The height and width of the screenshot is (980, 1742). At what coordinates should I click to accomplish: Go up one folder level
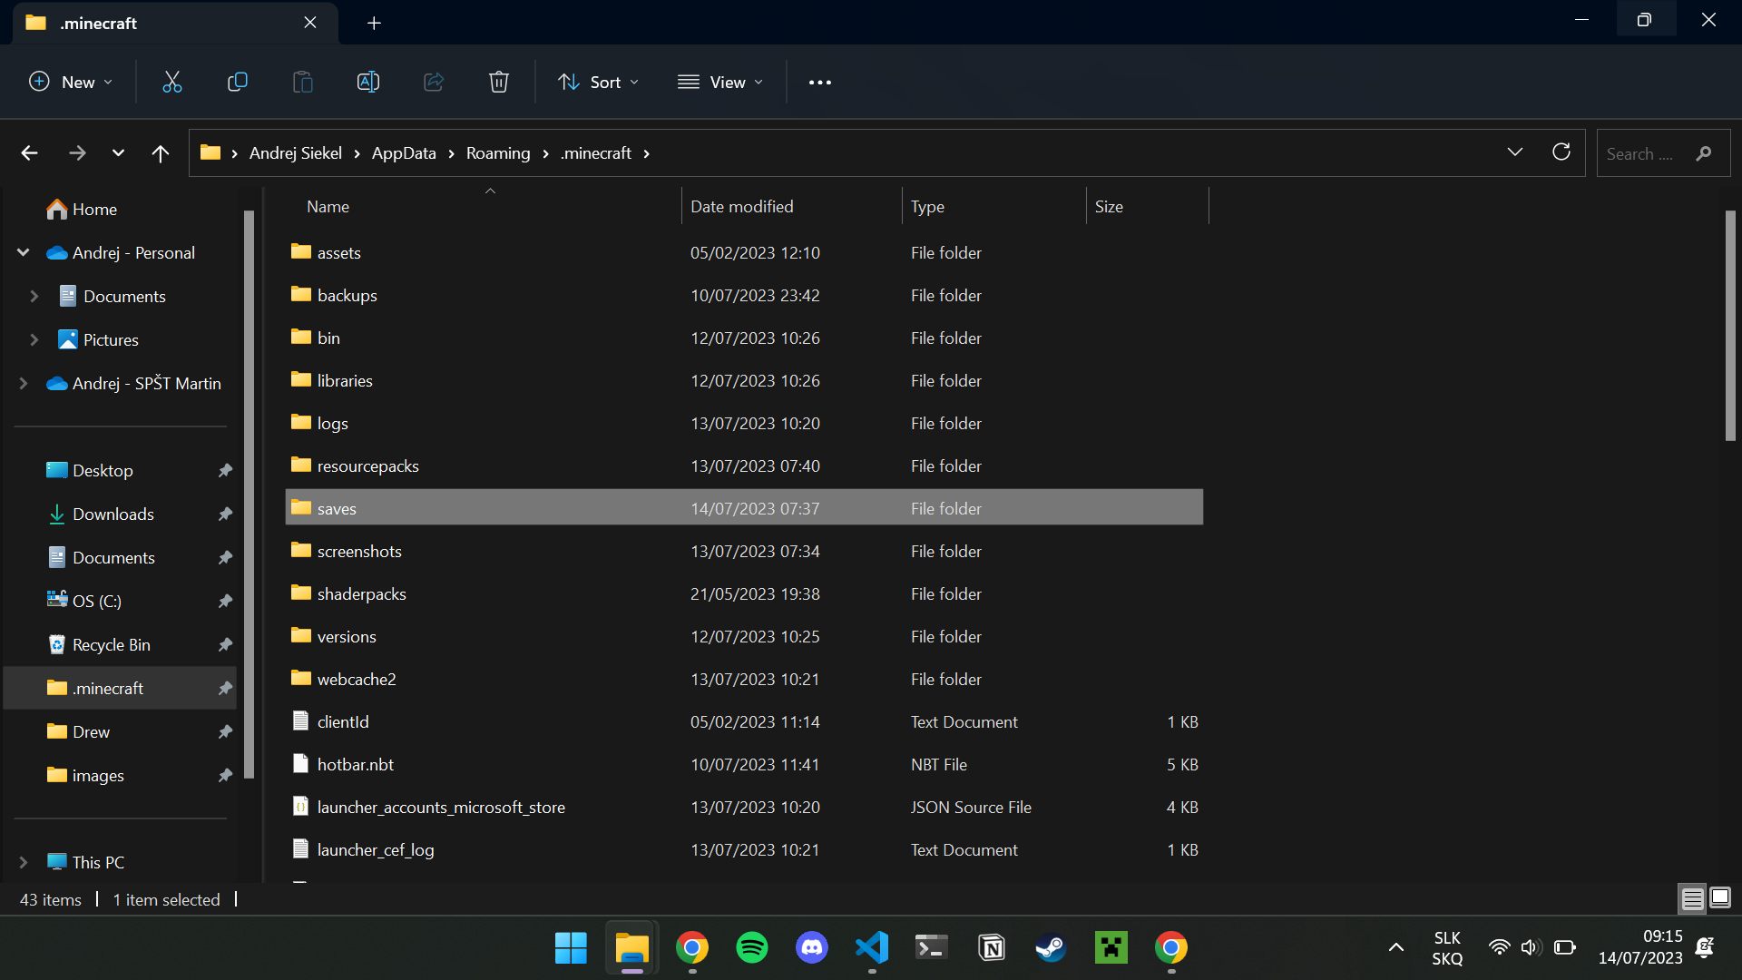point(161,153)
